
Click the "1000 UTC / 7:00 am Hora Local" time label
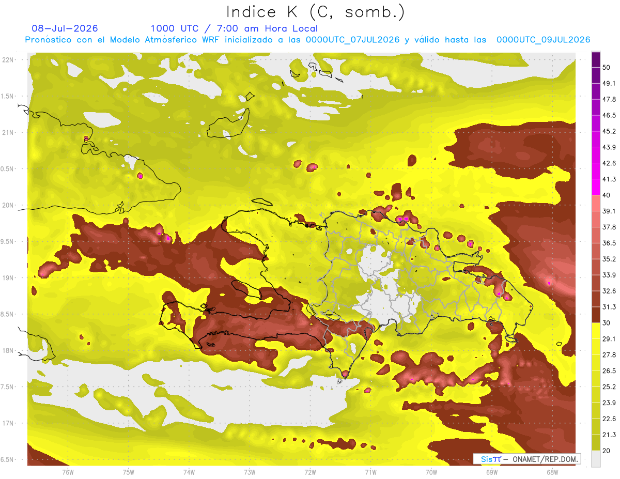[x=234, y=29]
